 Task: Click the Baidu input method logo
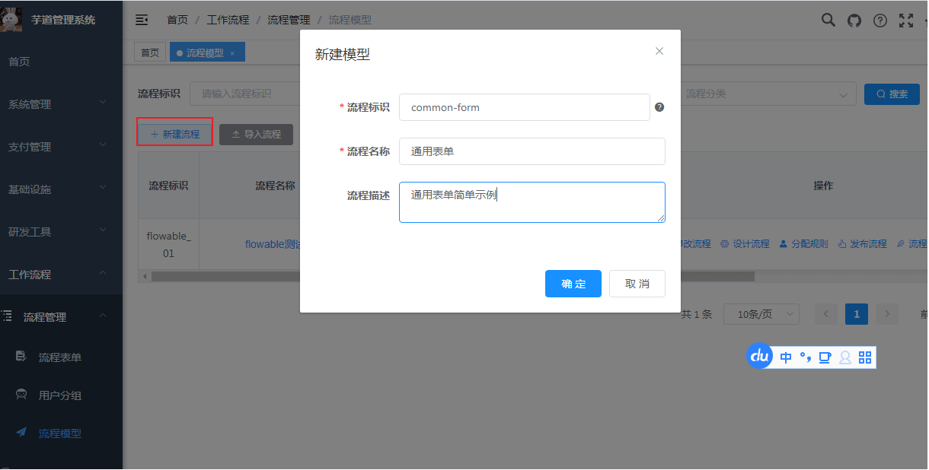759,356
